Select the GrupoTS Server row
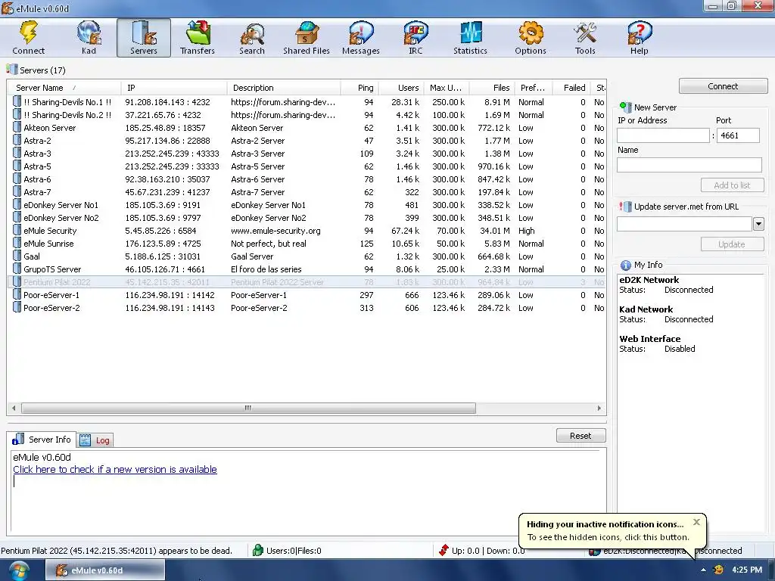Viewport: 775px width, 581px height. point(307,269)
